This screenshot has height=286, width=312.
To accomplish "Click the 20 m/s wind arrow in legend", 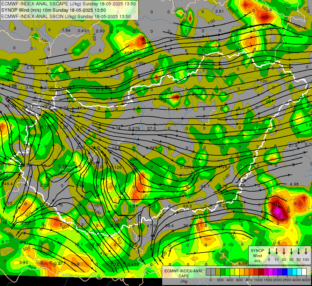I will pos(284,251).
